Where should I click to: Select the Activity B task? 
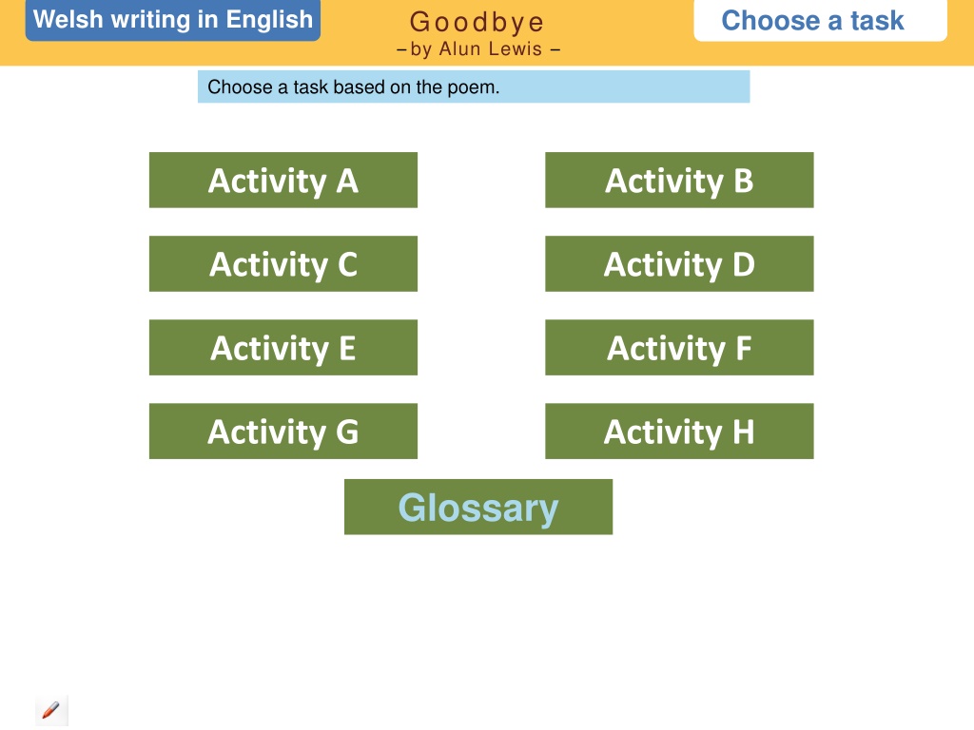tap(679, 181)
